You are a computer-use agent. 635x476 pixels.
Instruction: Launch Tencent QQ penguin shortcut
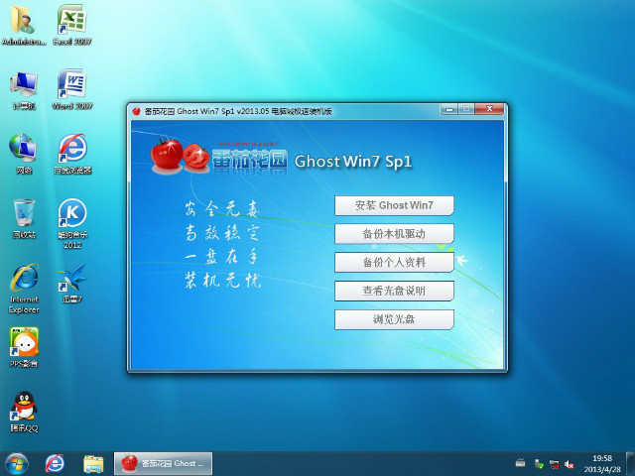pyautogui.click(x=24, y=412)
